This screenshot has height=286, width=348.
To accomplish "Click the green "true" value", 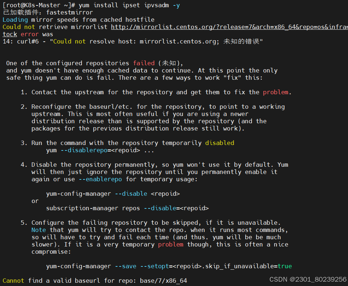I will (x=285, y=266).
